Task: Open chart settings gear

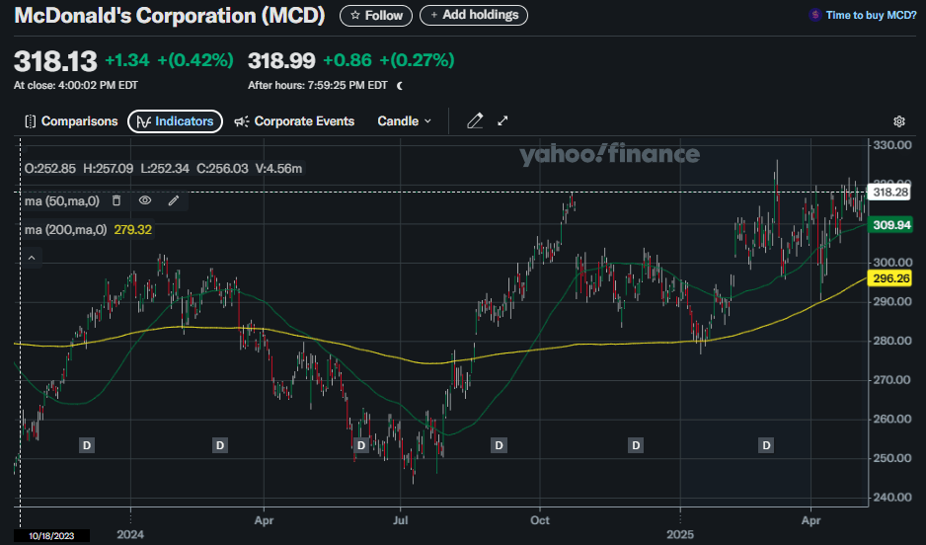Action: (898, 121)
